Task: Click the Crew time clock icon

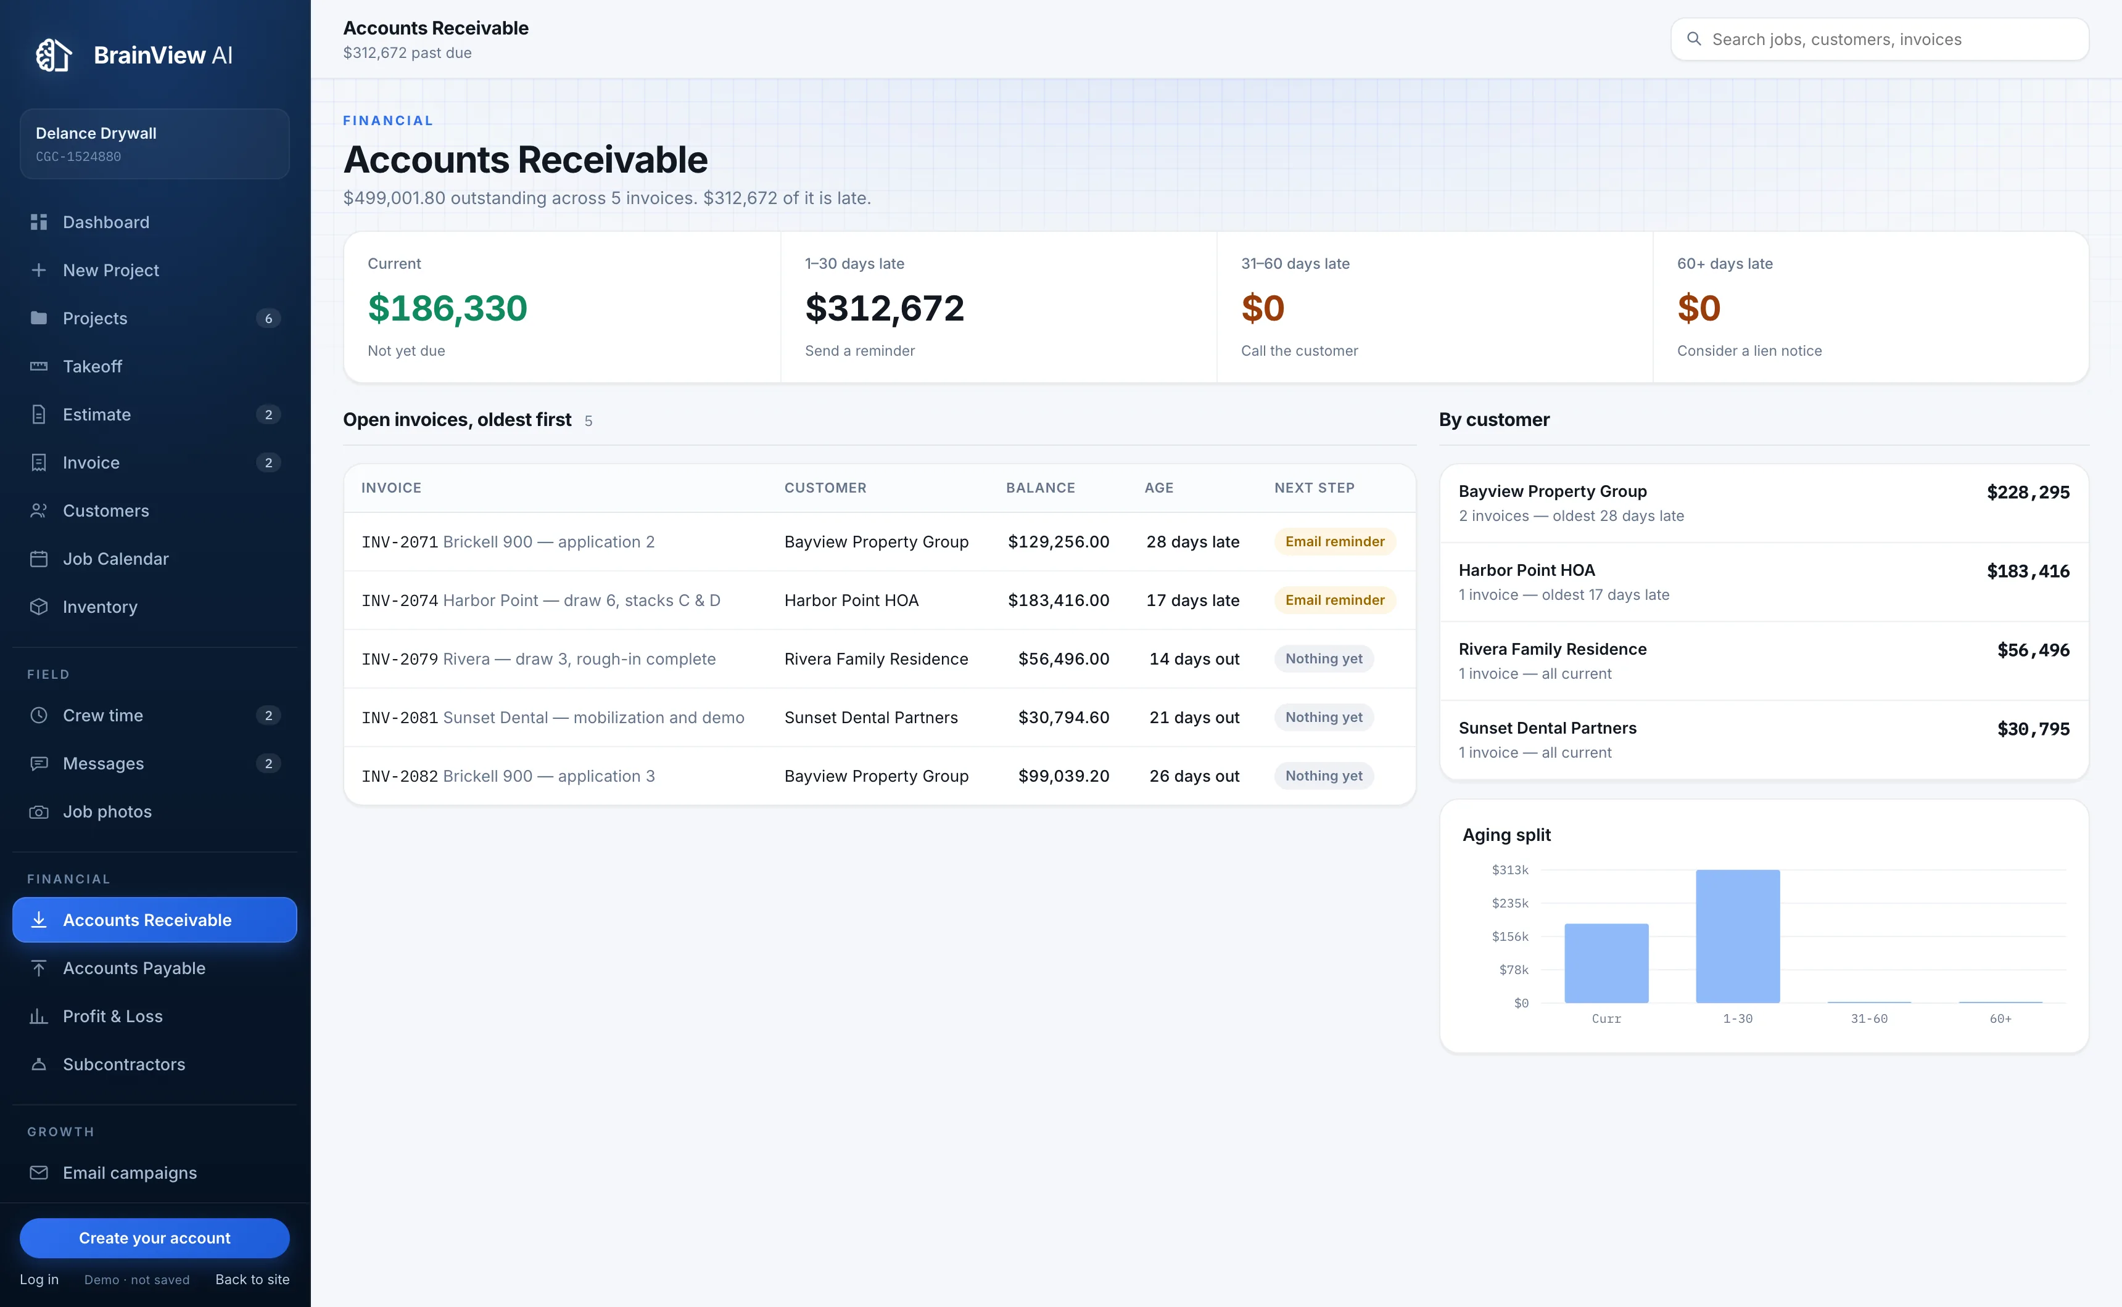Action: (x=39, y=716)
